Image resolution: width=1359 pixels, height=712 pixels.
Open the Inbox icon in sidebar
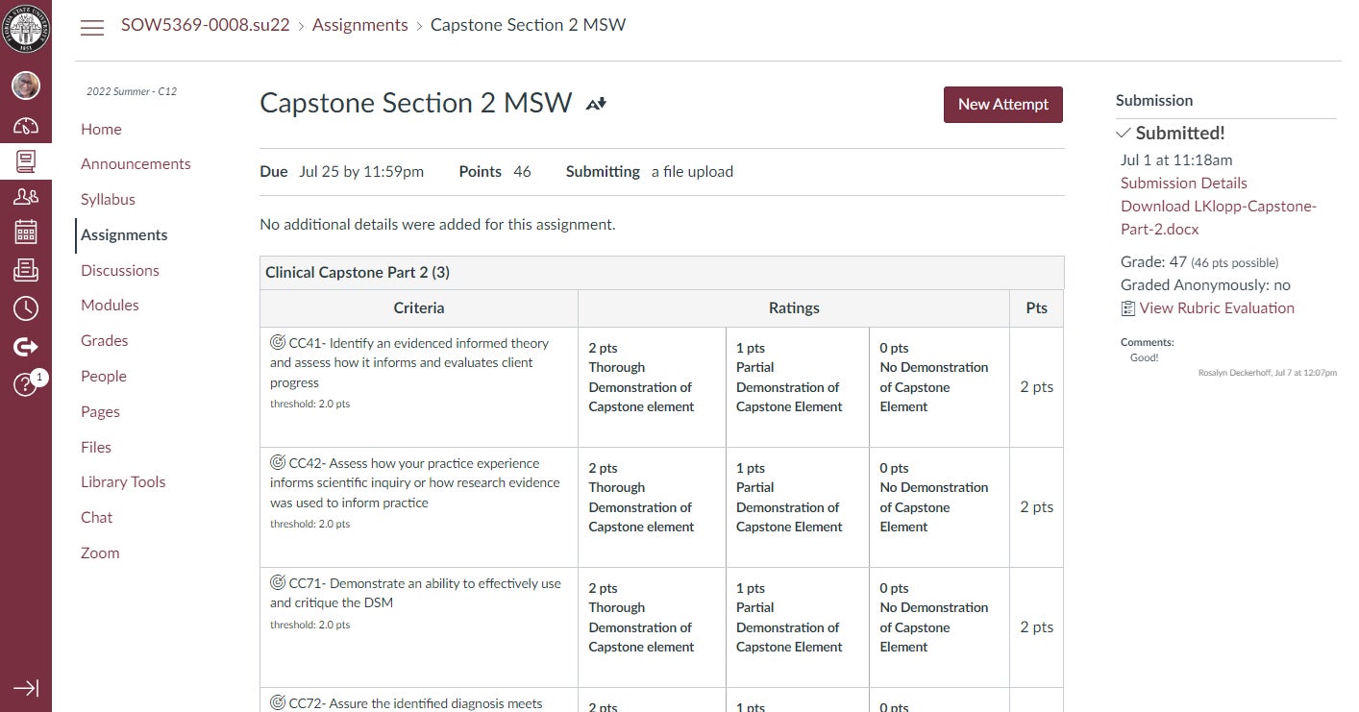pyautogui.click(x=26, y=270)
